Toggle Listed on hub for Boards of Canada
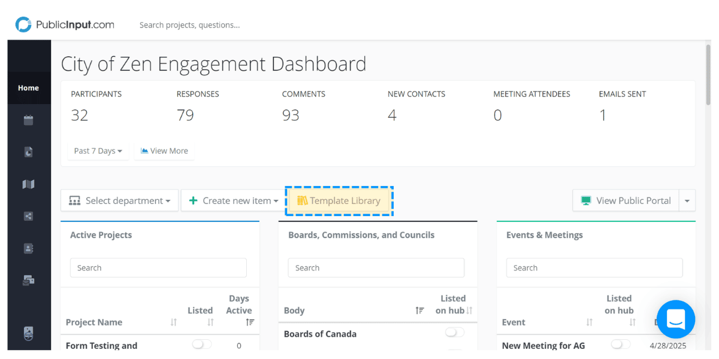Image resolution: width=719 pixels, height=359 pixels. point(454,333)
